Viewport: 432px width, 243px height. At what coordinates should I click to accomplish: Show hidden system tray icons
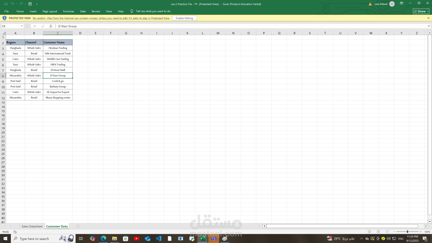[x=362, y=239]
